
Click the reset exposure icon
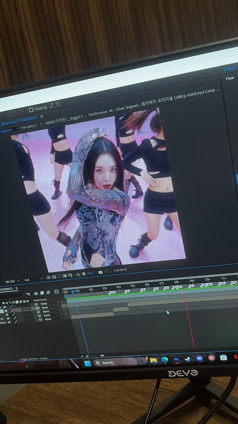(84, 273)
